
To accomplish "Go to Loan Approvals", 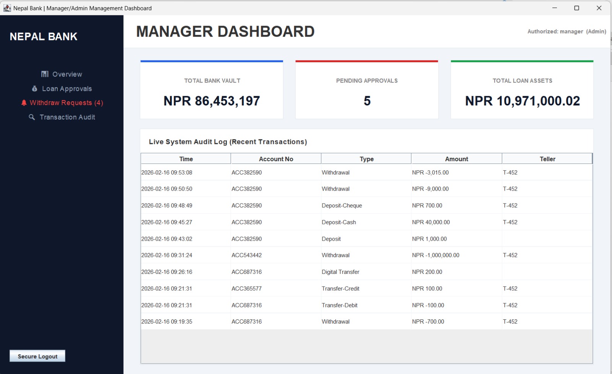I will click(62, 89).
